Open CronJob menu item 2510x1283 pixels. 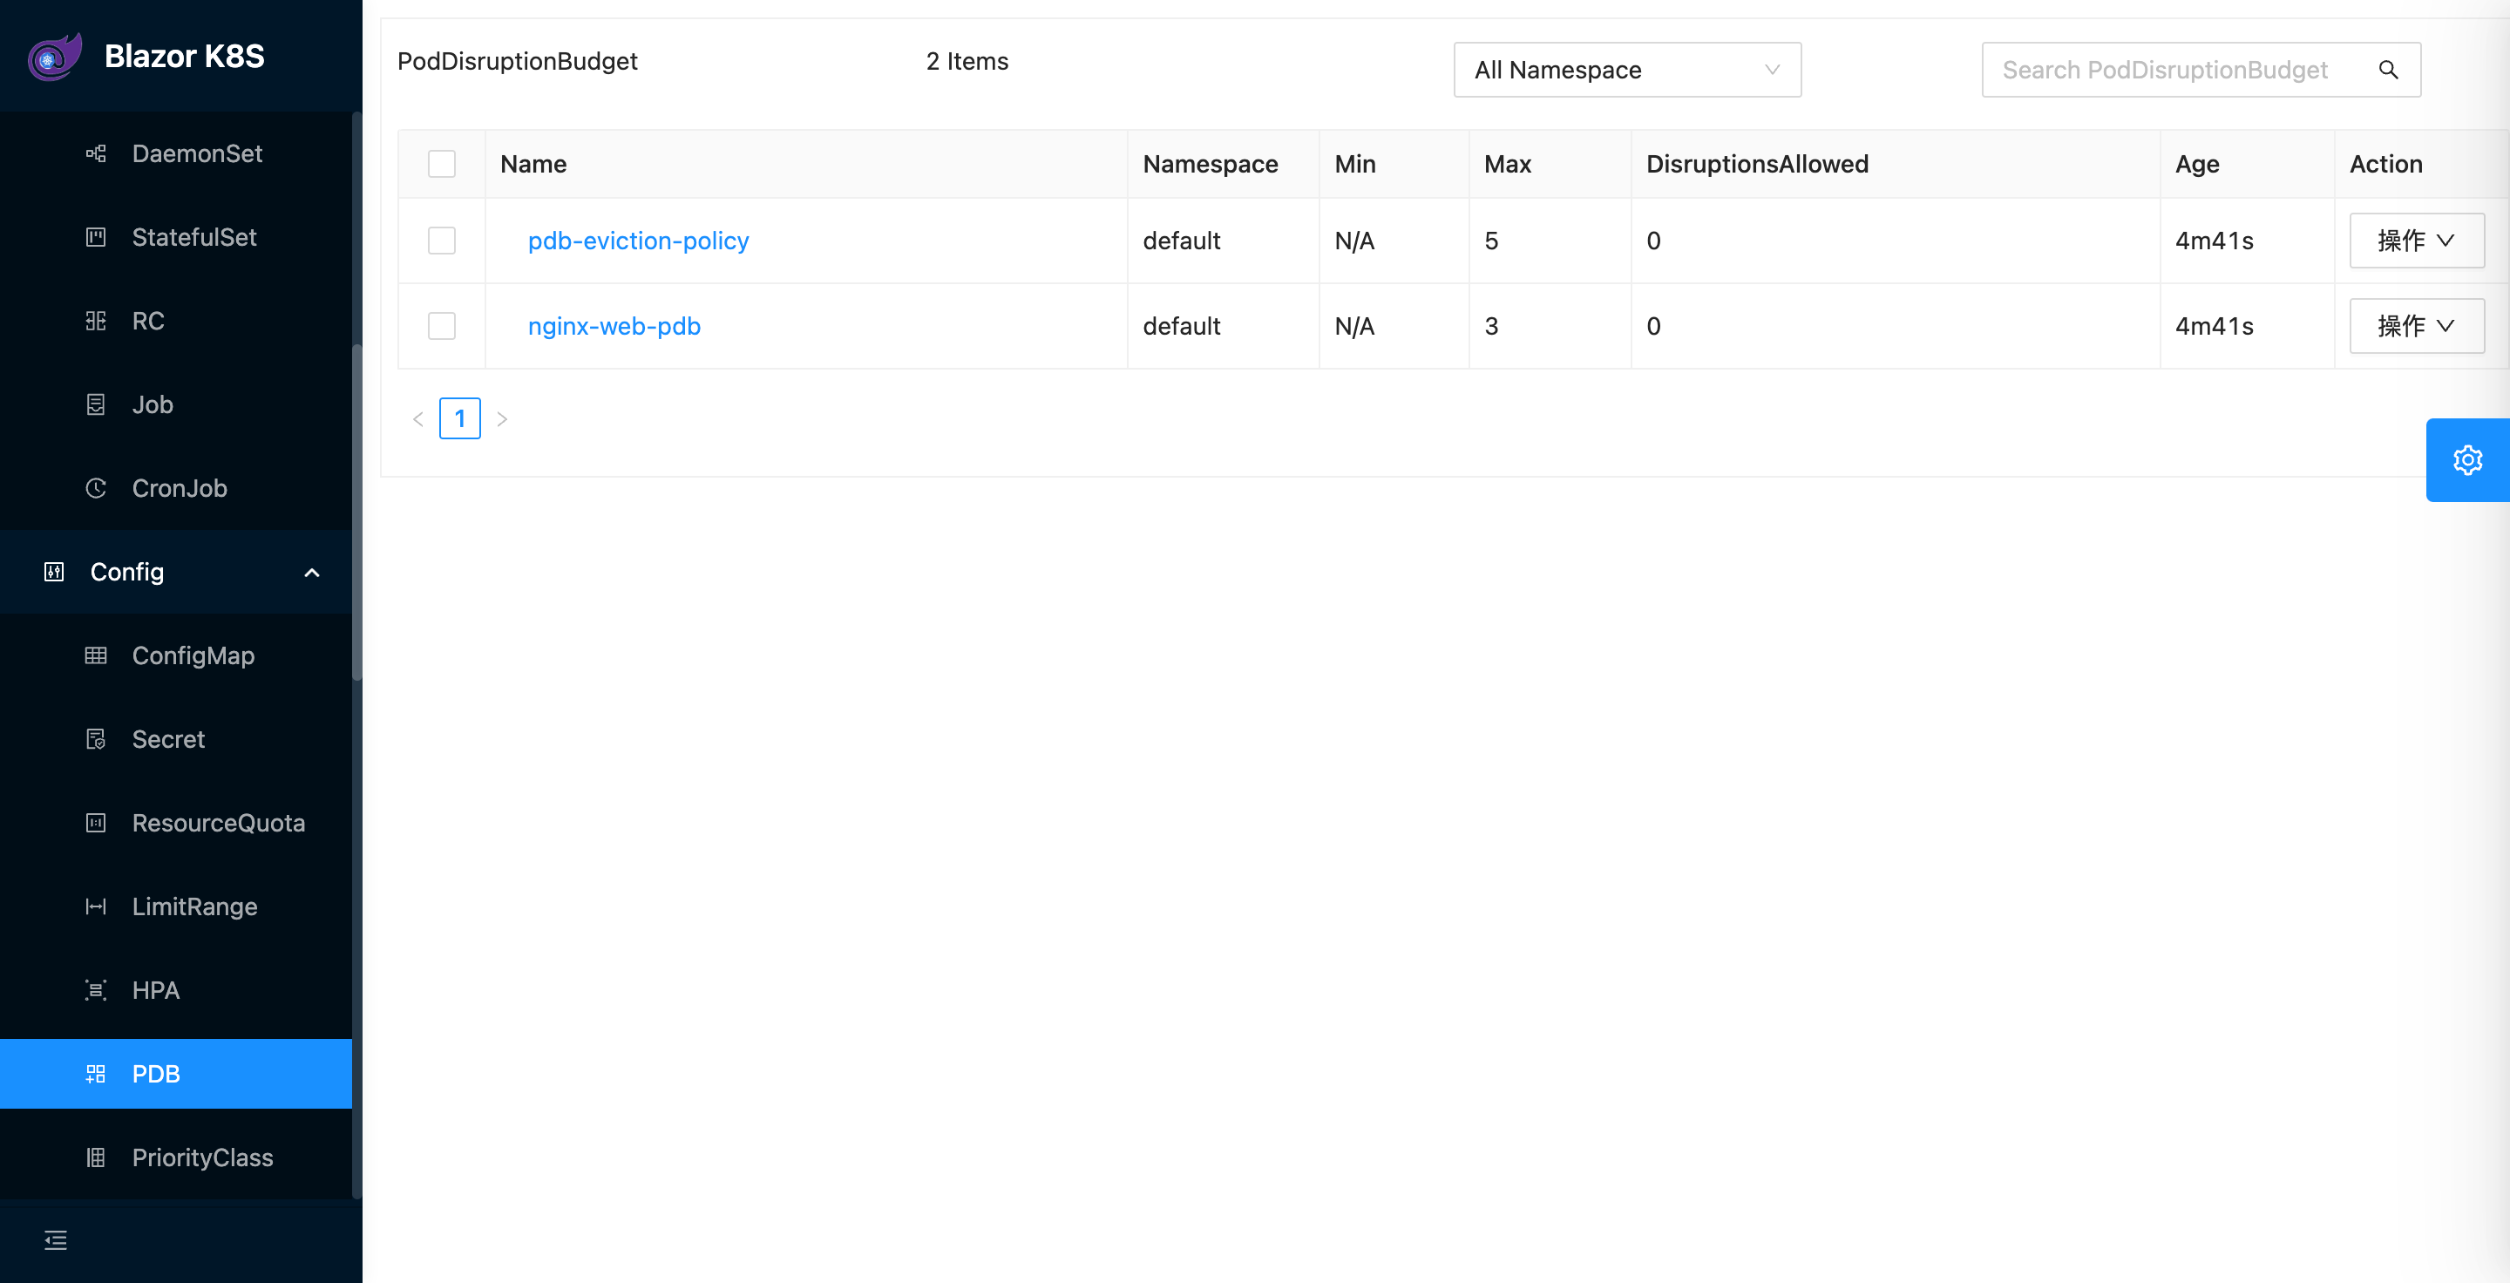click(175, 489)
